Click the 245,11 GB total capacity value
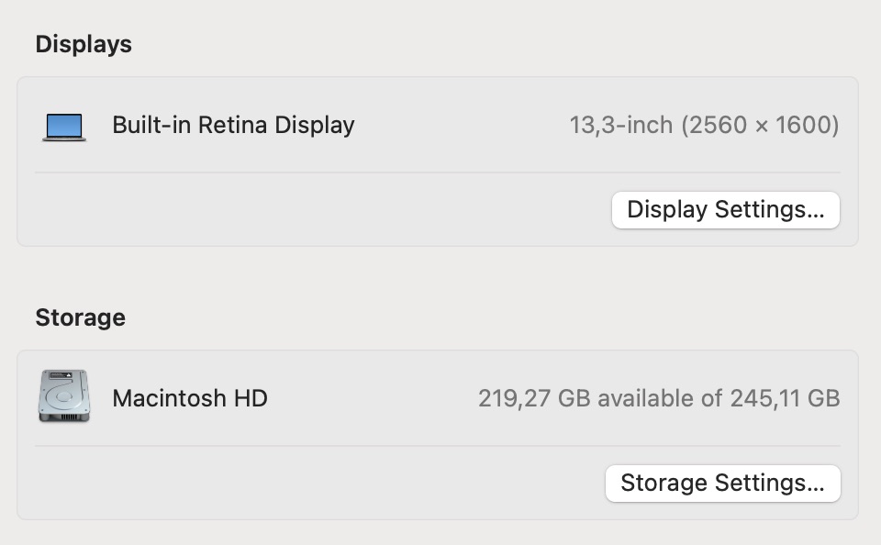Viewport: 881px width, 545px height. click(x=785, y=398)
